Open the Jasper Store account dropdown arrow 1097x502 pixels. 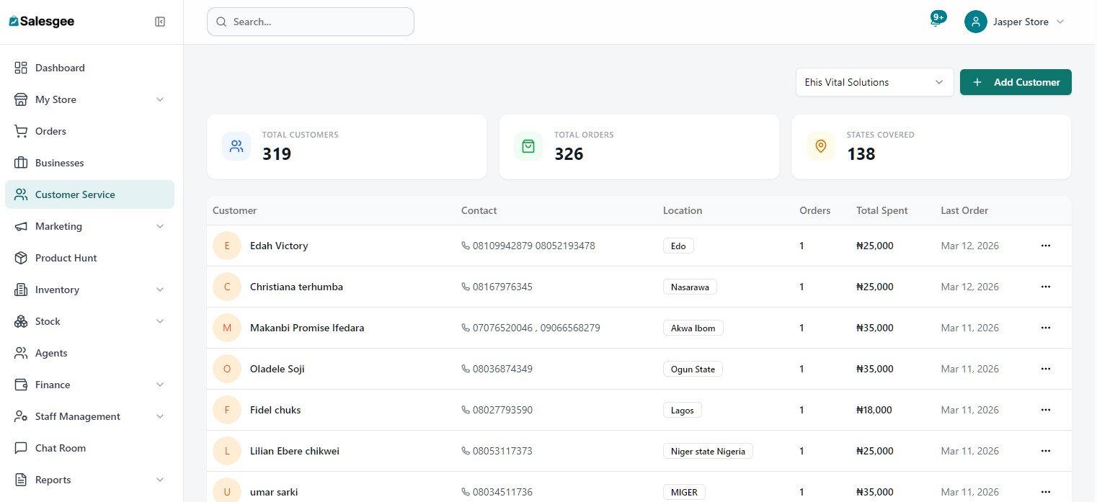(1060, 22)
